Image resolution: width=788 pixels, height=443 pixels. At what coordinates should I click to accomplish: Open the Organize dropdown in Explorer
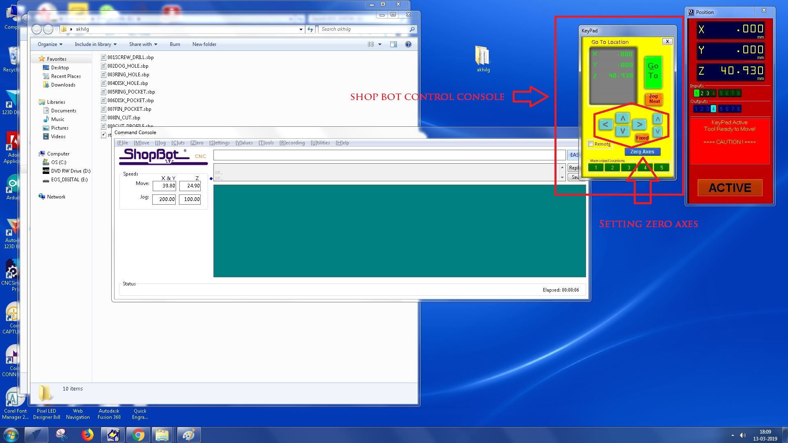click(50, 44)
